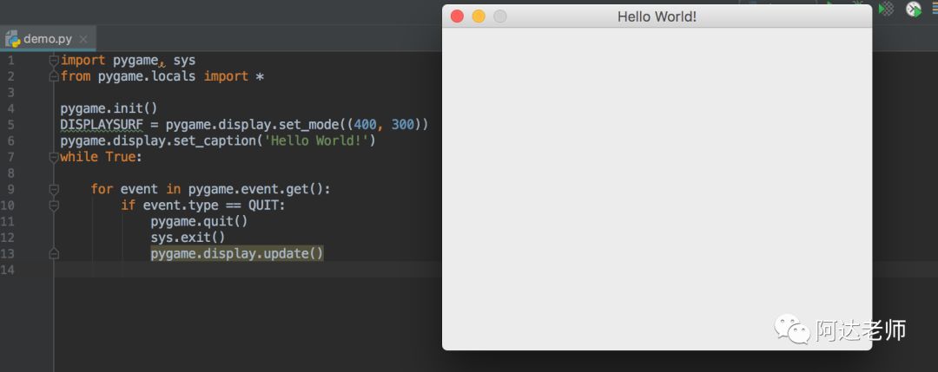Click the number 400 in set_mode
The height and width of the screenshot is (372, 938).
pos(365,125)
